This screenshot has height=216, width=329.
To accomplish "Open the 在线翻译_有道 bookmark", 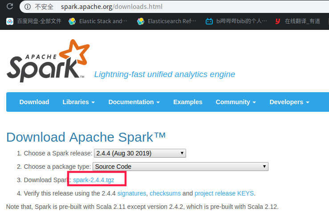I will 297,21.
